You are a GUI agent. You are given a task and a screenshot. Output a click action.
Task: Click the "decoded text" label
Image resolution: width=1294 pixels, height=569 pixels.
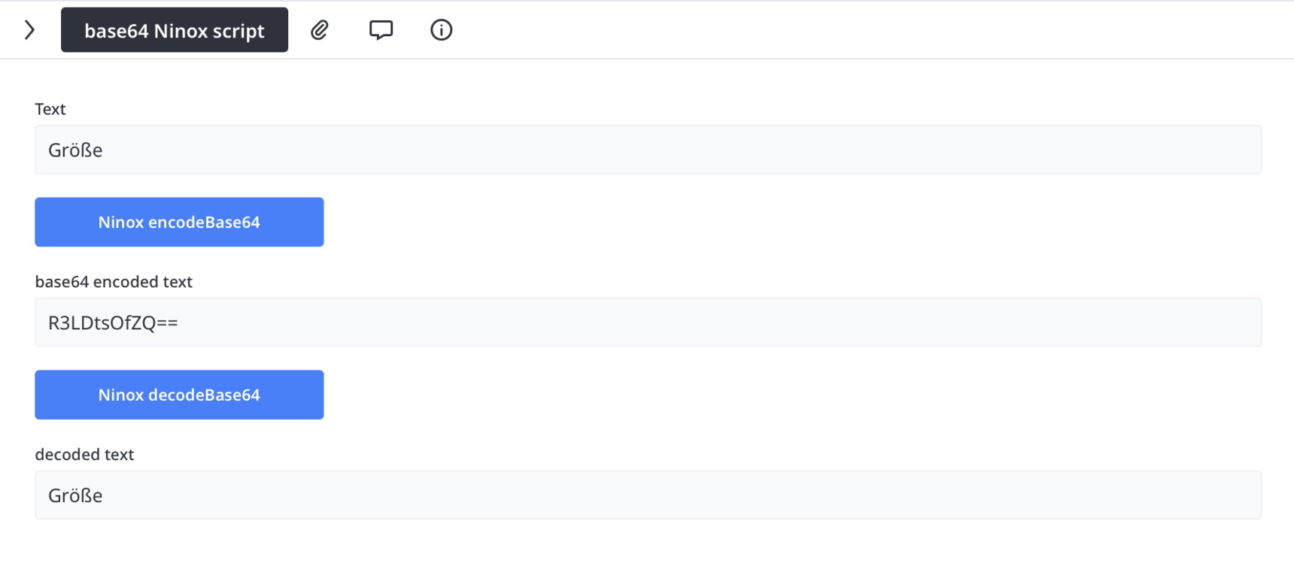point(84,455)
